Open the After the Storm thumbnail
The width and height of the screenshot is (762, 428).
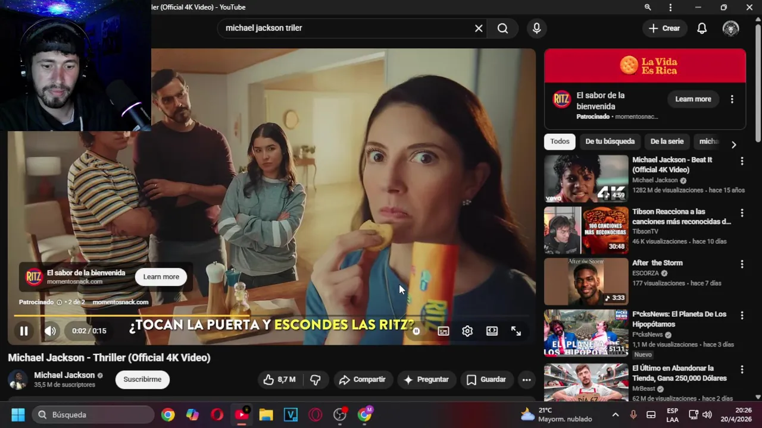tap(586, 281)
